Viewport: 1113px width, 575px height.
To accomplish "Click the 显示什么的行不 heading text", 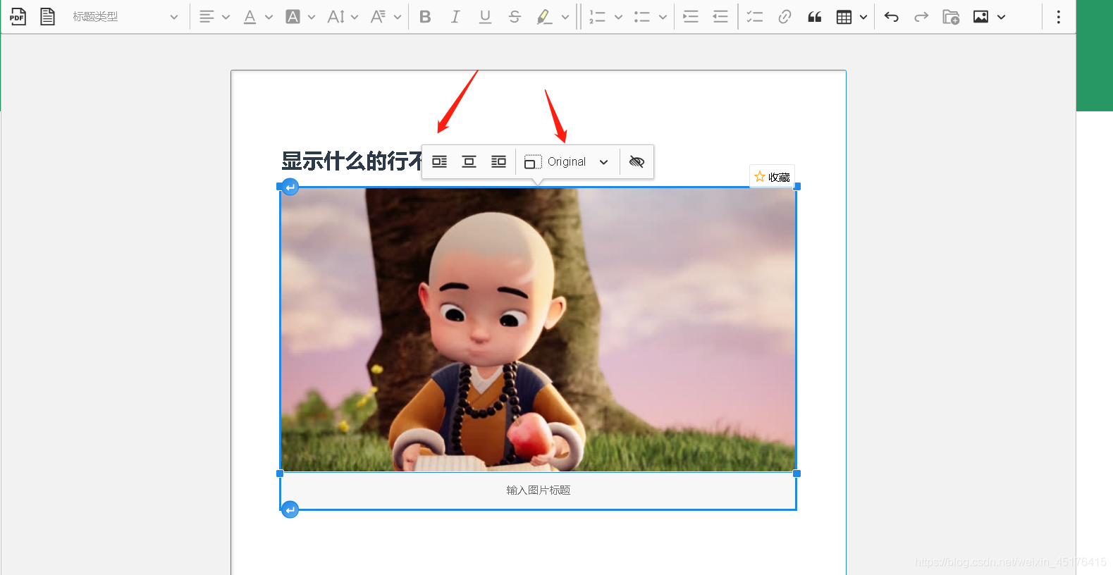I will tap(351, 161).
